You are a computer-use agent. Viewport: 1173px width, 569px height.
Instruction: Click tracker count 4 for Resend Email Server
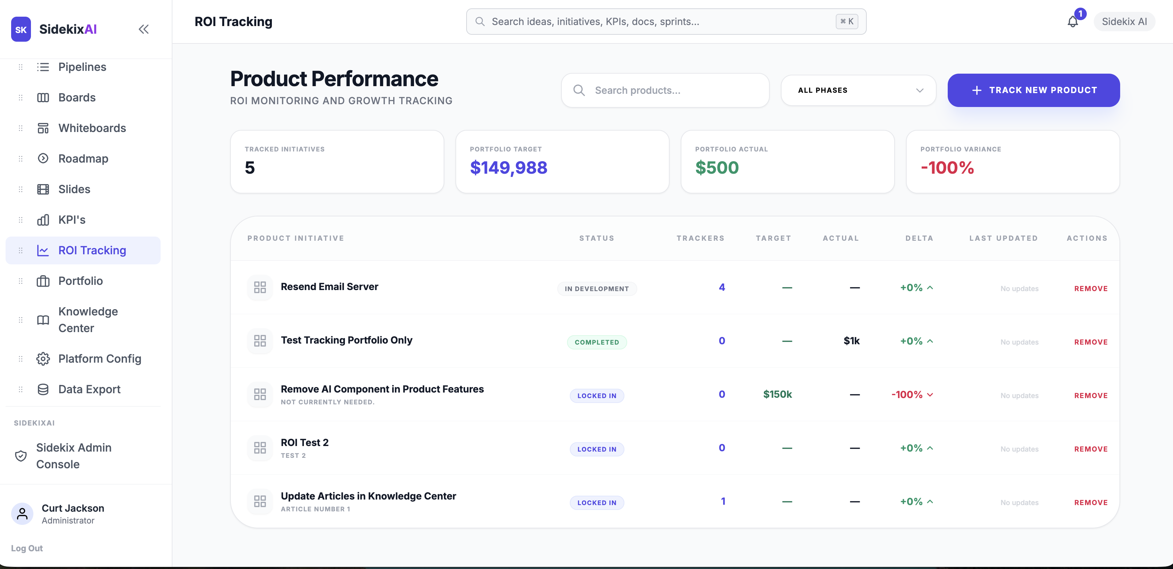[722, 288]
